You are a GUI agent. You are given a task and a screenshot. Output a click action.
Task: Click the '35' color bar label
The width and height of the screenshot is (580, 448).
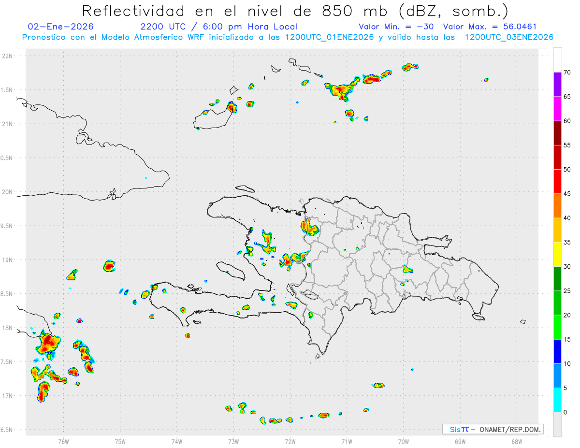(567, 242)
